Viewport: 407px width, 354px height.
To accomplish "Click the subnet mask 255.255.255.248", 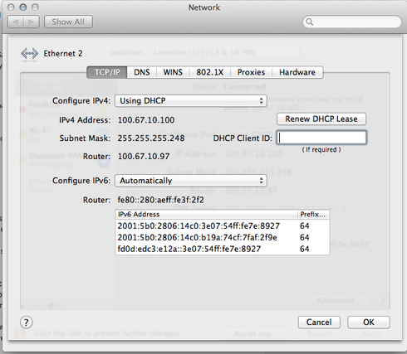I will click(151, 138).
